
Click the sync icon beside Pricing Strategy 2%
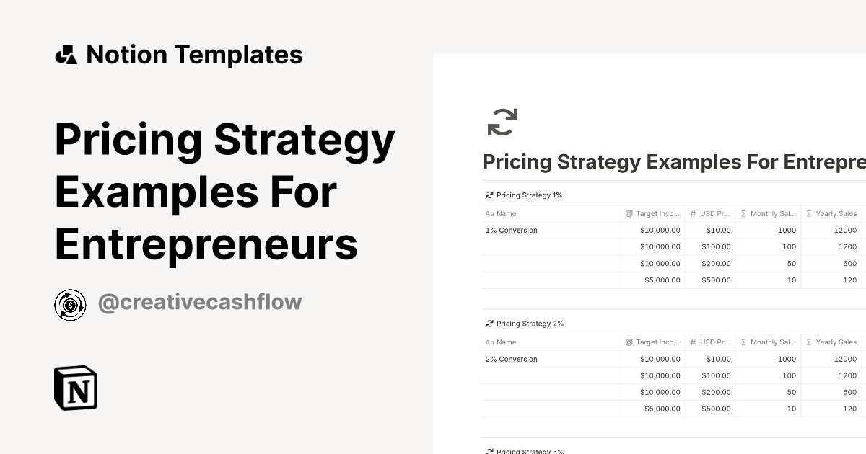point(489,324)
